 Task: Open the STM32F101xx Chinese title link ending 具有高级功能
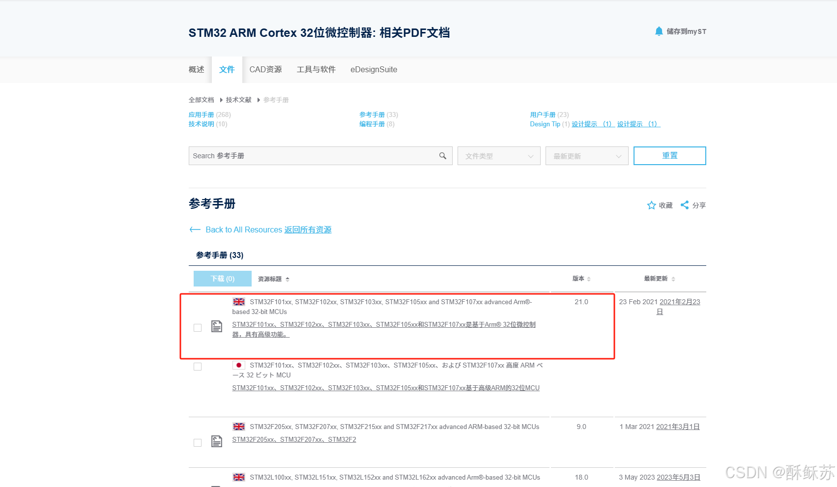[x=384, y=329]
